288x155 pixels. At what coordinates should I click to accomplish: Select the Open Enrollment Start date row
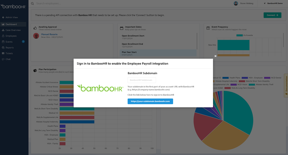[x=158, y=37]
